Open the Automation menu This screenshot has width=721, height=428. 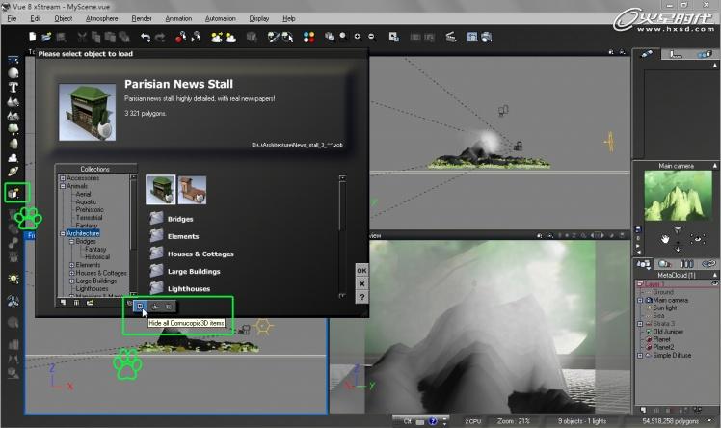pyautogui.click(x=221, y=19)
